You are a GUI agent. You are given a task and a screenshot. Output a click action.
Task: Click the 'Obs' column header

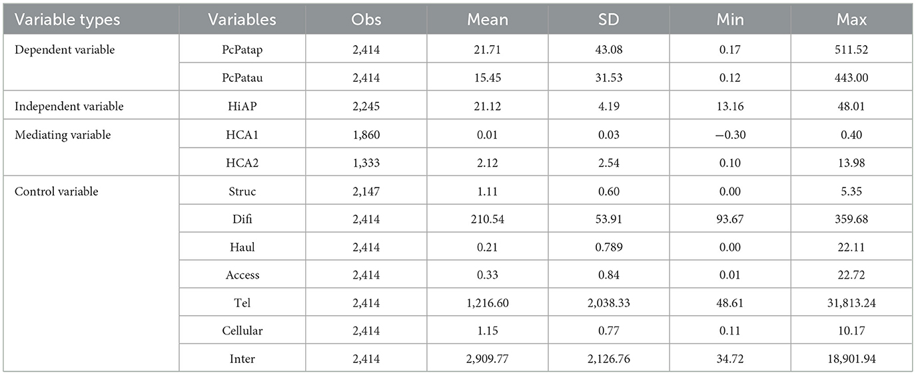point(366,20)
